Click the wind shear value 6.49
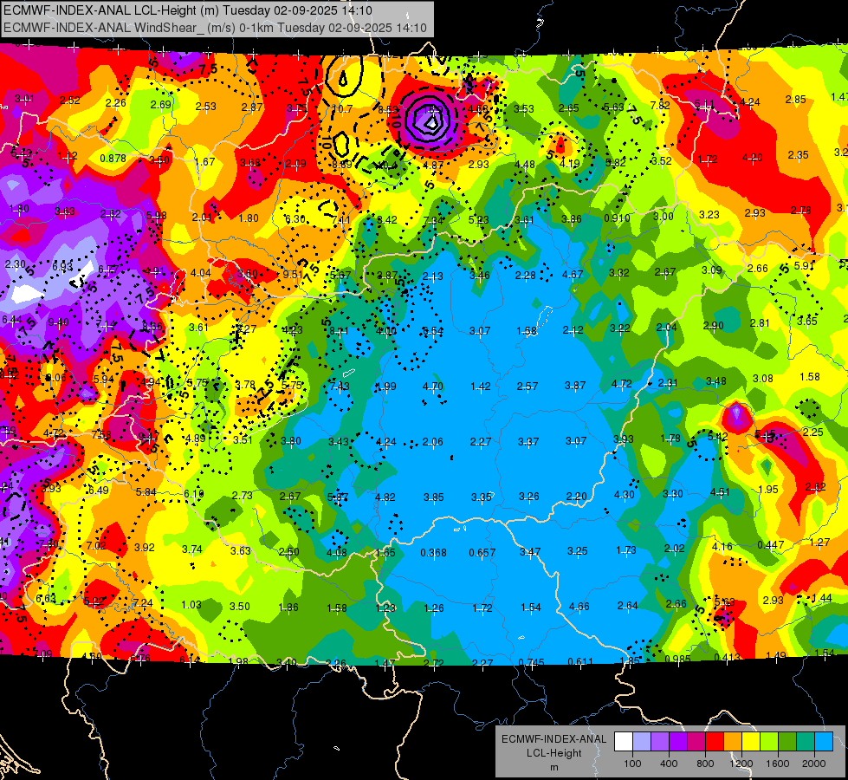 pos(99,491)
